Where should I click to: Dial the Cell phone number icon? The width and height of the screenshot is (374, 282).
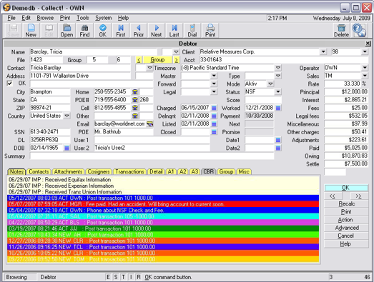pyautogui.click(x=135, y=108)
